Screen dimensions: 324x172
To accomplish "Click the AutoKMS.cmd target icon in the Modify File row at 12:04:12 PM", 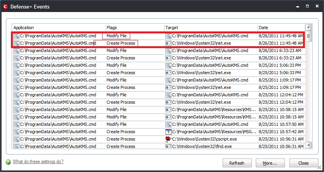I will [168, 95].
